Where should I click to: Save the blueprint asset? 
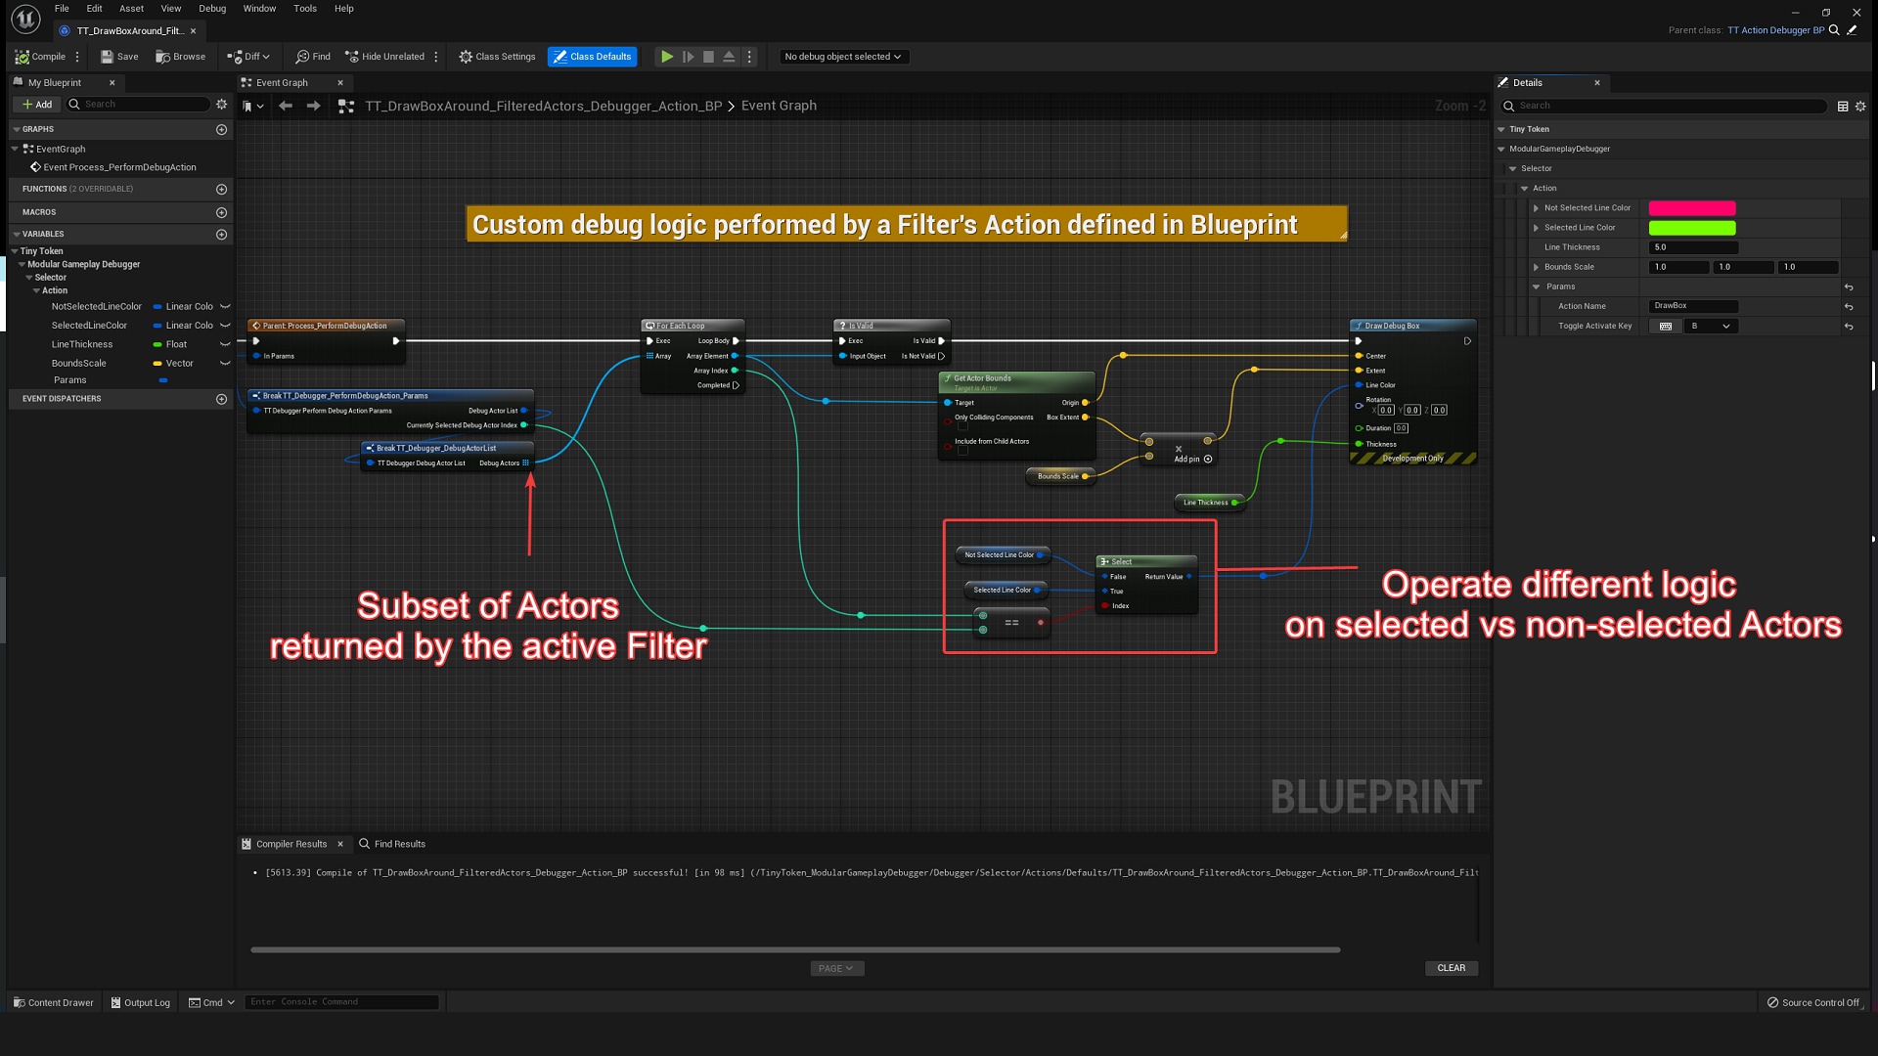click(x=118, y=56)
